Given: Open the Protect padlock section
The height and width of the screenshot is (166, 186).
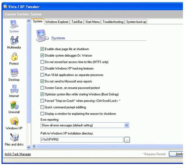Looking at the screenshot, I should tap(14, 59).
